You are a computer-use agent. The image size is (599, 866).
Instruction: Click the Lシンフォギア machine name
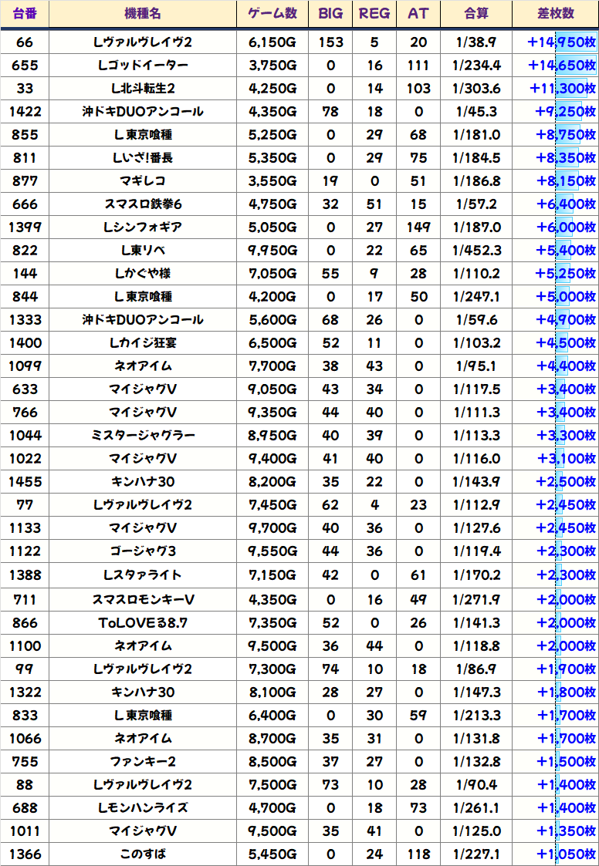143,227
